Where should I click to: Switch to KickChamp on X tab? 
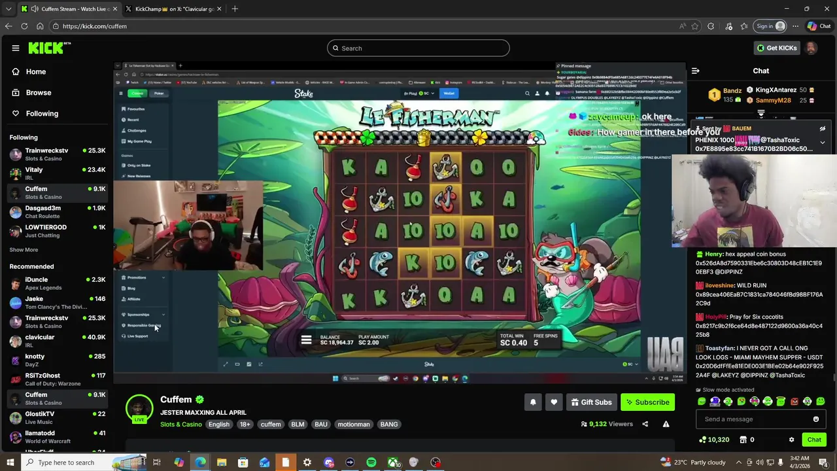point(173,9)
